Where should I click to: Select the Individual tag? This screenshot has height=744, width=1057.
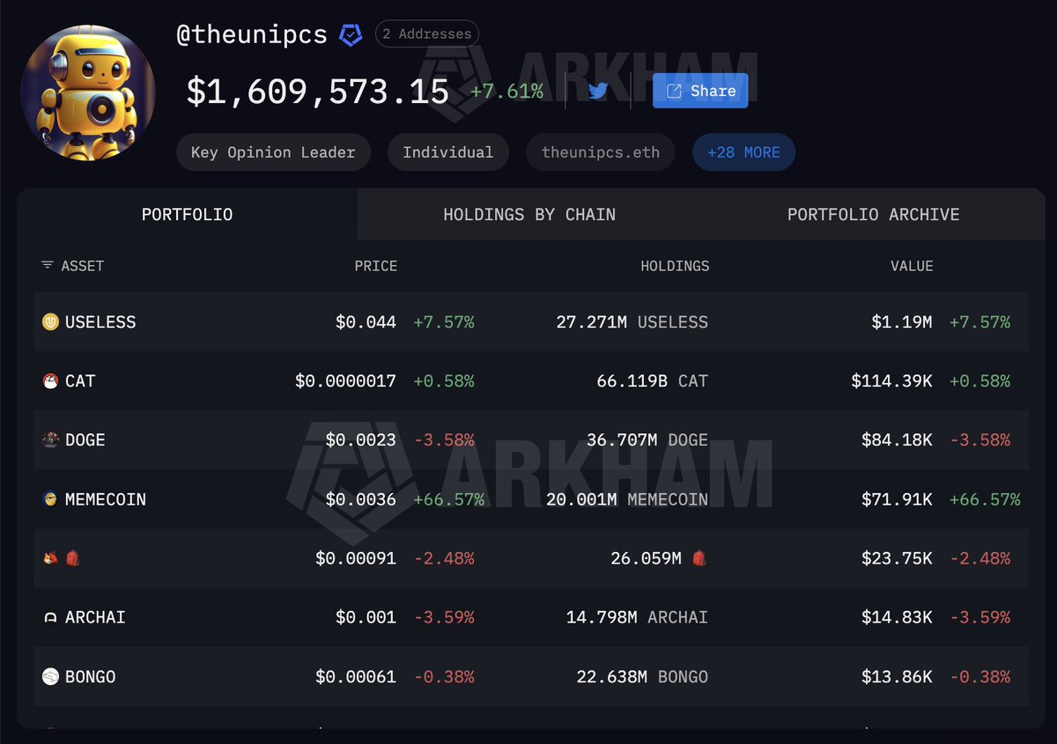click(x=447, y=152)
